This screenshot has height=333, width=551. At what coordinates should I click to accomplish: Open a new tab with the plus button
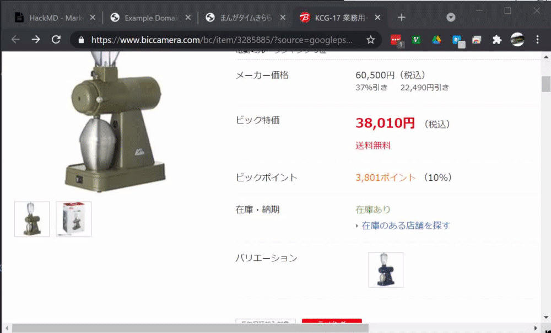coord(402,17)
